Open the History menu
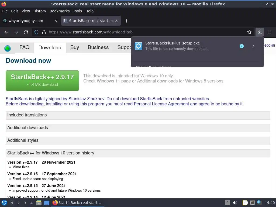Image resolution: width=276 pixels, height=207 pixels. [x=40, y=11]
